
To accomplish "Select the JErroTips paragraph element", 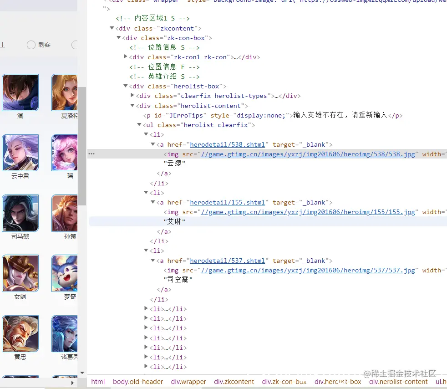I will coord(273,115).
